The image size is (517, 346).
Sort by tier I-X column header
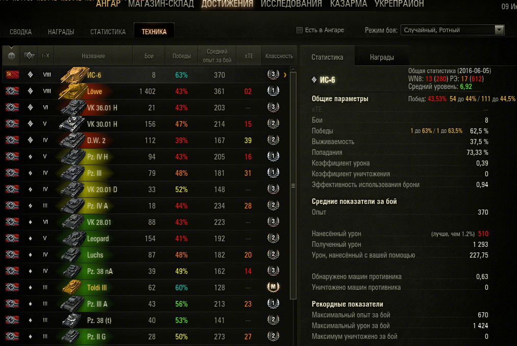[45, 56]
